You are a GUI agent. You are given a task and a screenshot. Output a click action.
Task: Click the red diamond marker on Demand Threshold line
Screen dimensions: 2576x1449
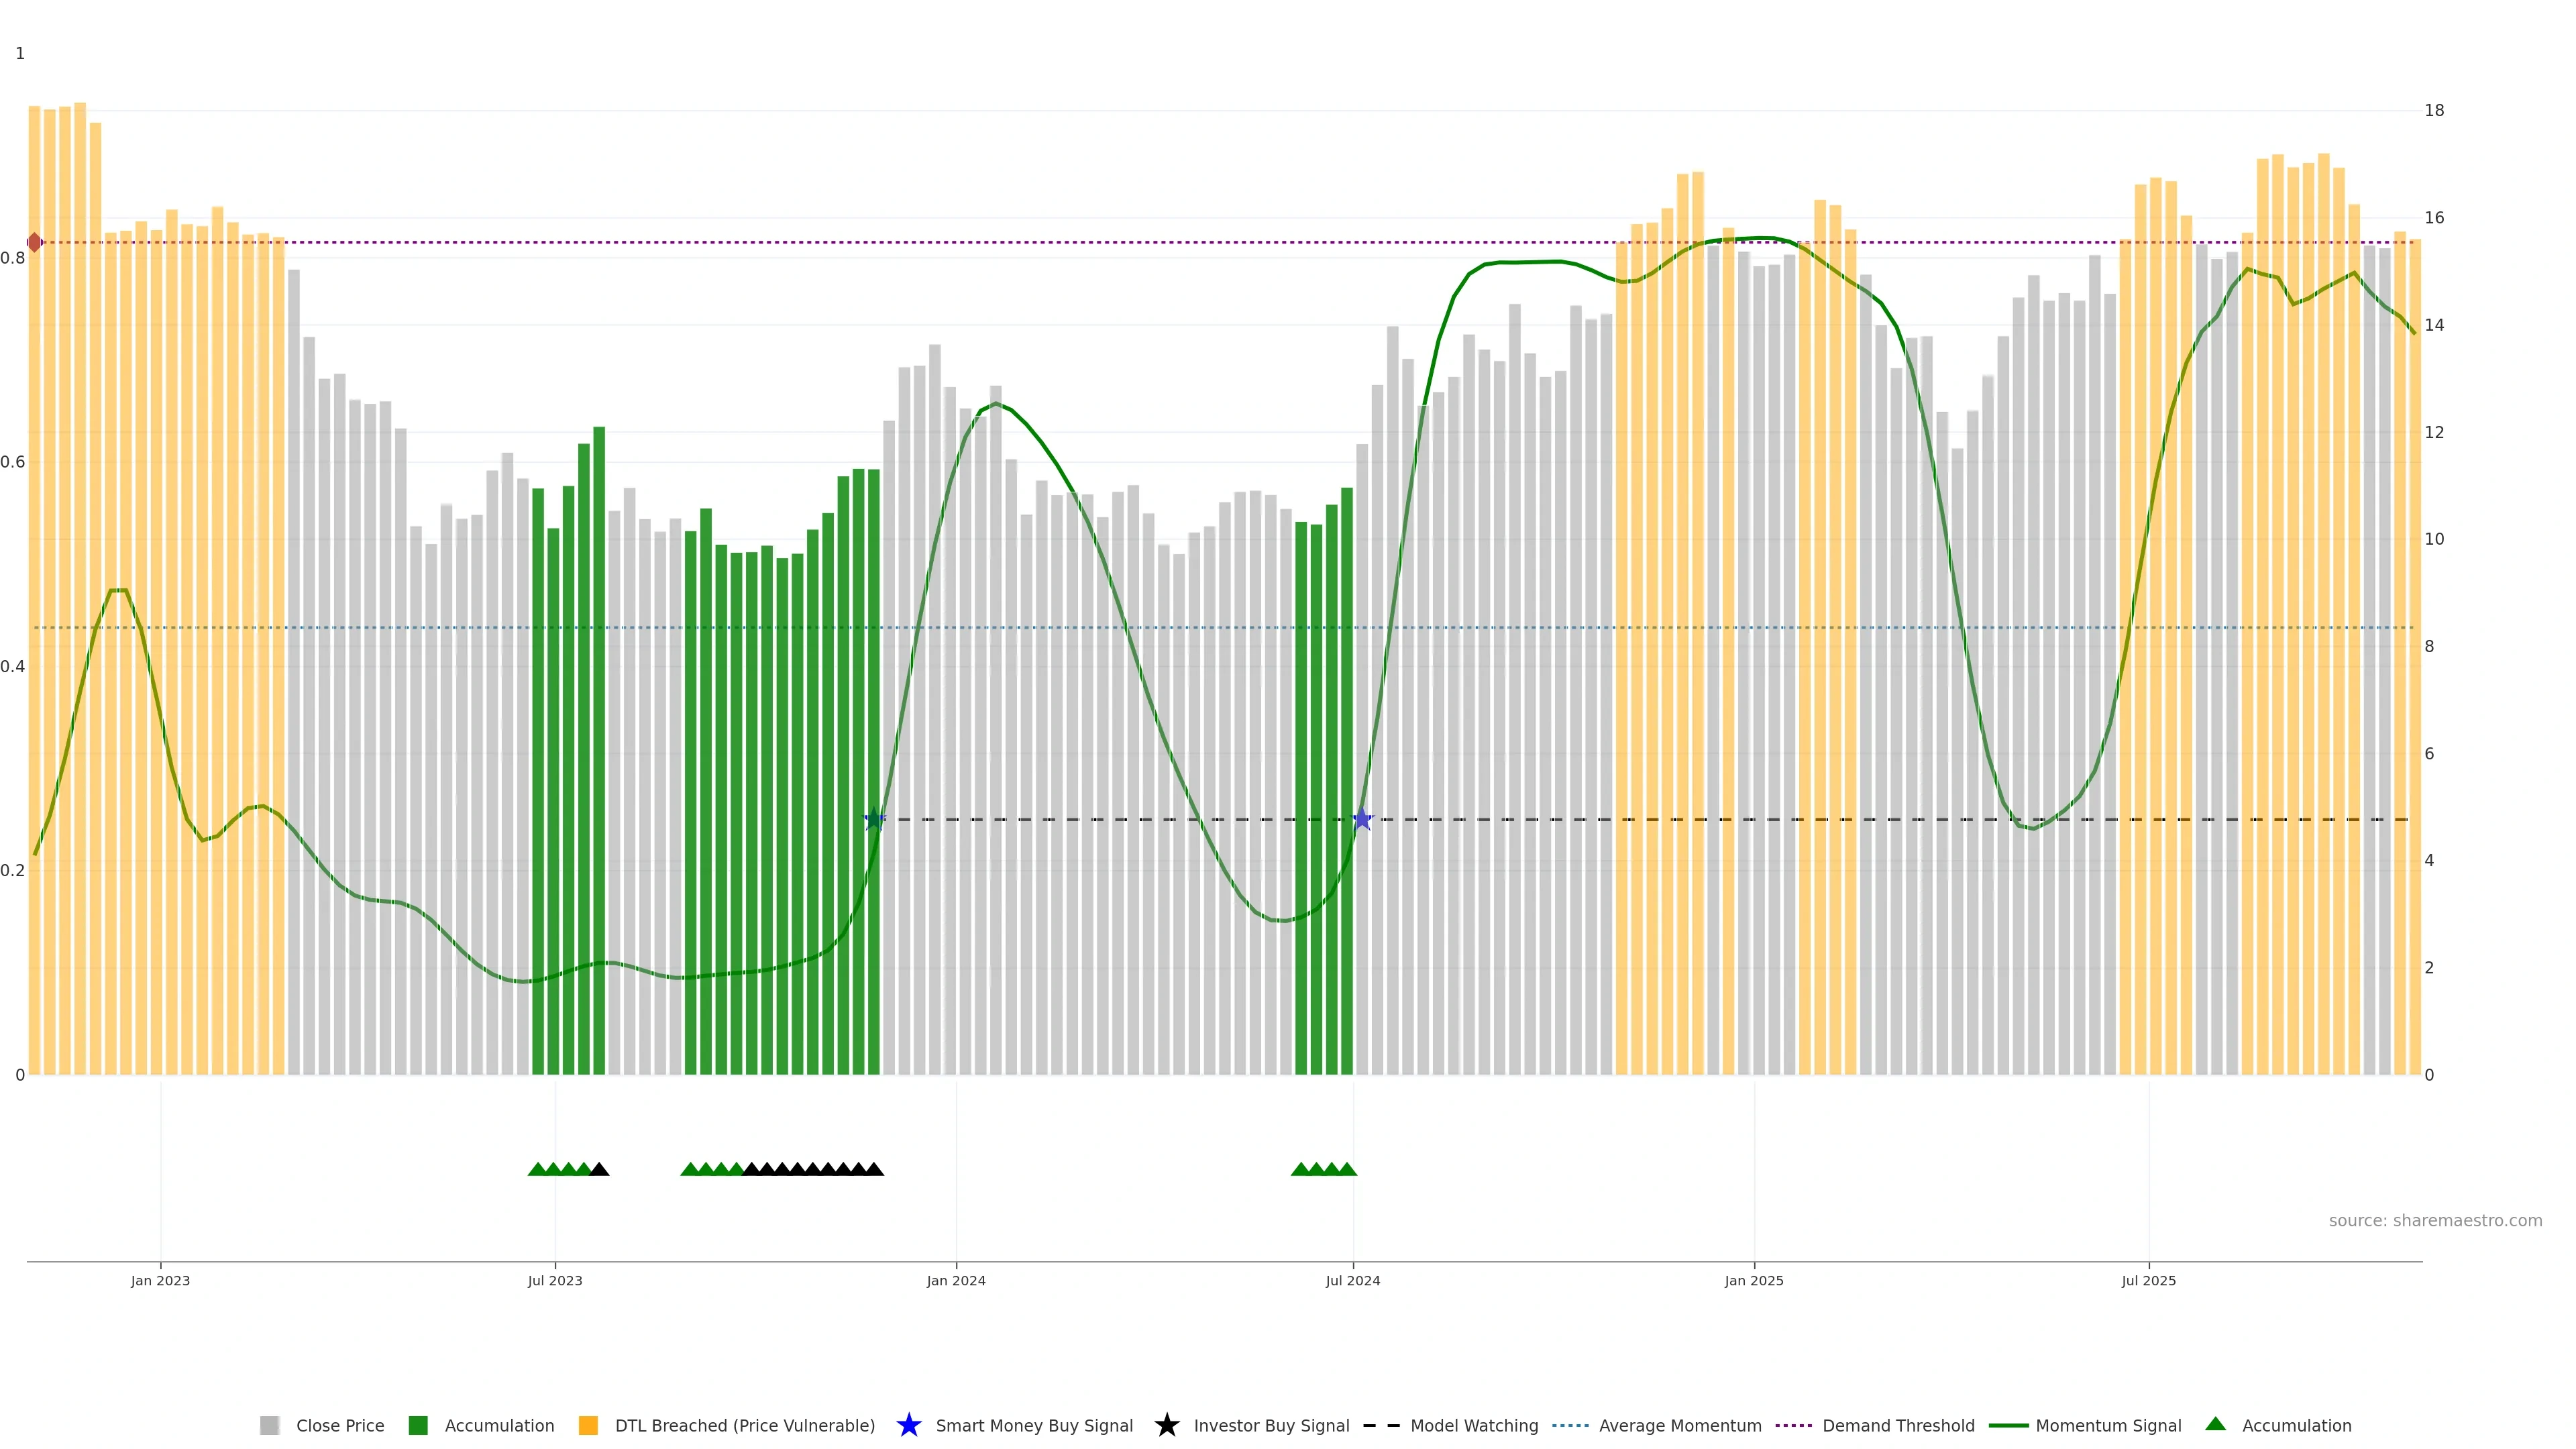point(35,242)
